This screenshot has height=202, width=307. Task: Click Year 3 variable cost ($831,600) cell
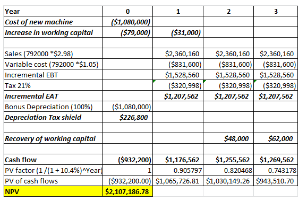click(x=276, y=64)
